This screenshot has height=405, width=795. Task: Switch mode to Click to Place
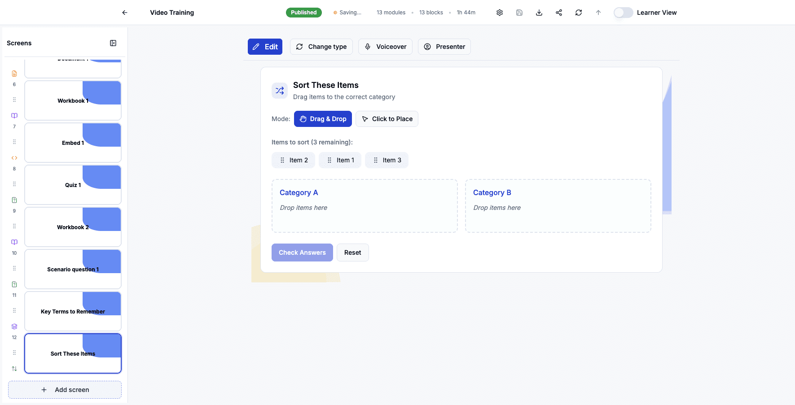pos(387,118)
